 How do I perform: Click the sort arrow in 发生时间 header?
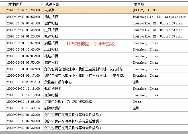coord(41,4)
